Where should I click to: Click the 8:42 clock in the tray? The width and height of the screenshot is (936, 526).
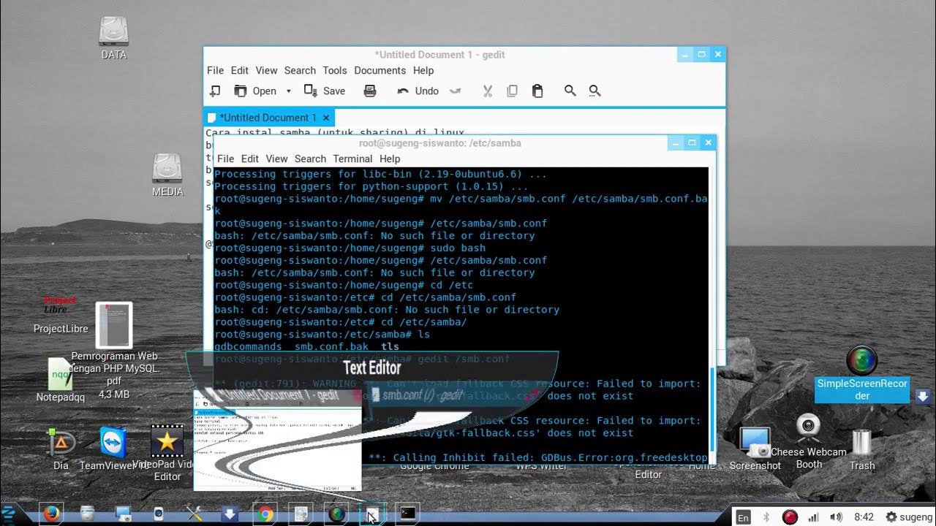[864, 517]
